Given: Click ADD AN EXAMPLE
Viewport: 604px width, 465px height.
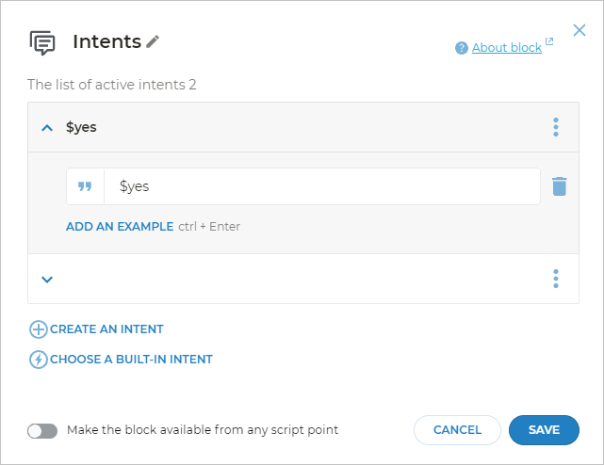Looking at the screenshot, I should click(120, 227).
